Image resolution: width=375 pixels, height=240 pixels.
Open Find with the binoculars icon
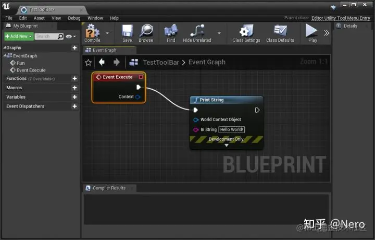[x=171, y=33]
